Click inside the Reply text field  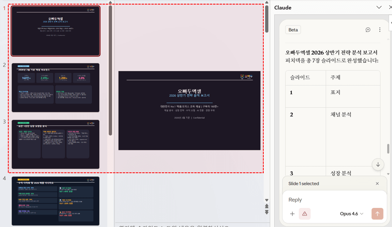pos(330,200)
